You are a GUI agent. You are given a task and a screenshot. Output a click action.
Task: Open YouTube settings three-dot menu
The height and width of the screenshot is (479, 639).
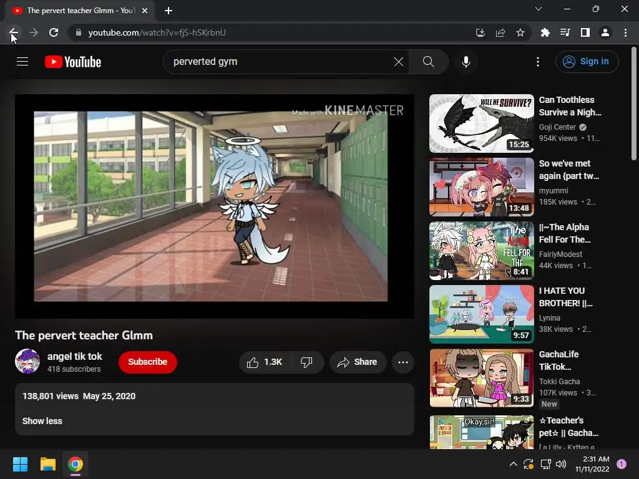(538, 62)
